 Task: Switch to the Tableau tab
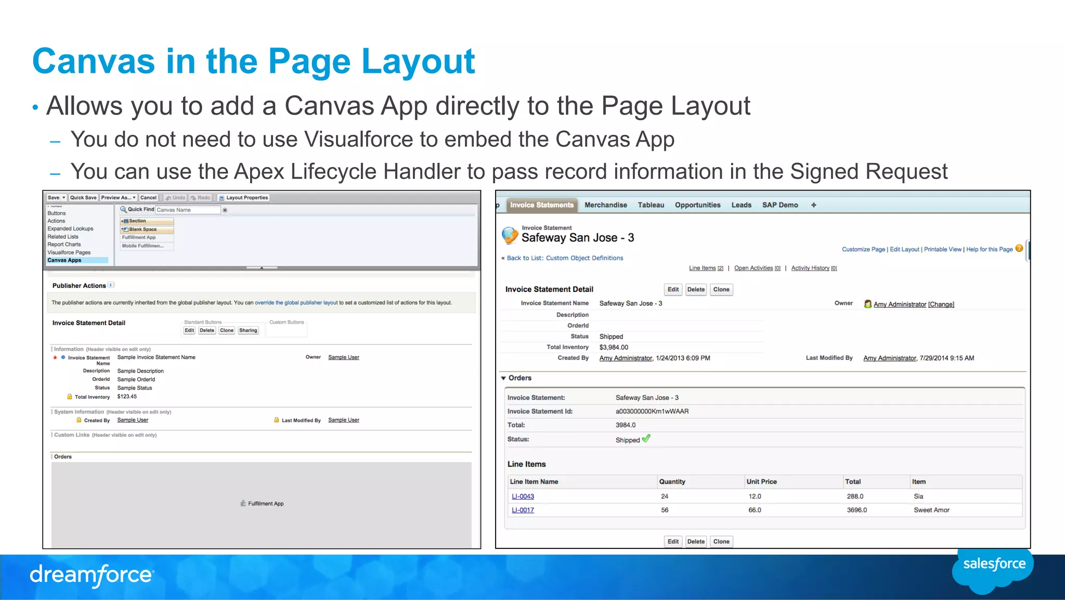click(651, 205)
